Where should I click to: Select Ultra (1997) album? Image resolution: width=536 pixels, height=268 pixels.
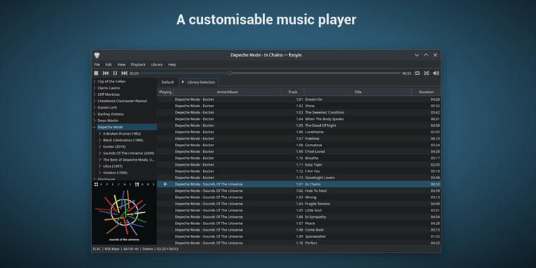tap(113, 166)
